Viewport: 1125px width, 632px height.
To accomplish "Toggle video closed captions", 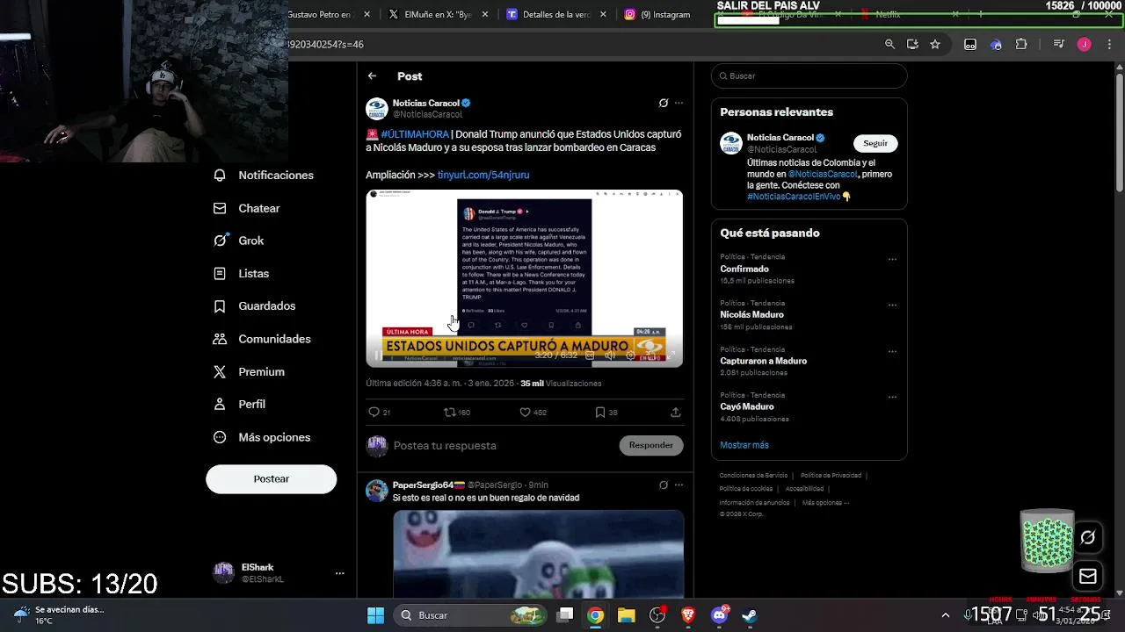I will 590,355.
